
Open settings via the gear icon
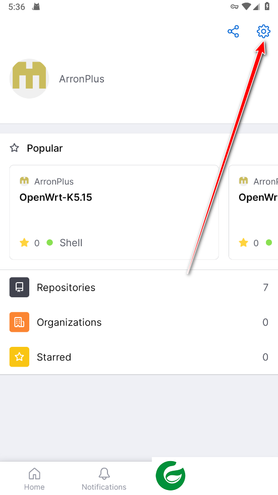click(x=263, y=31)
